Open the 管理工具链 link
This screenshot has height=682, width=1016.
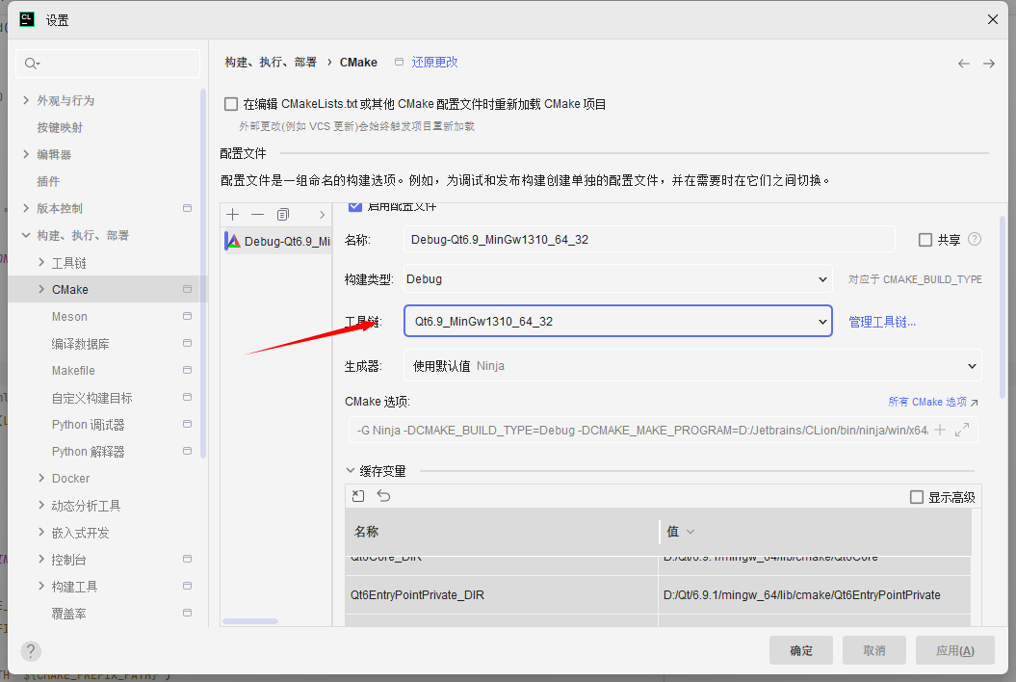(x=882, y=322)
